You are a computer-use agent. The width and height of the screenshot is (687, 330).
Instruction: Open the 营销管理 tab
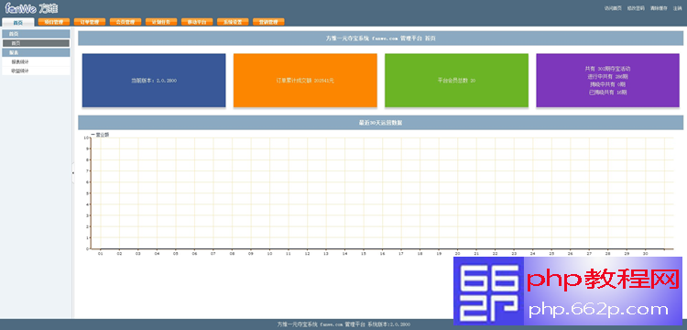[268, 22]
